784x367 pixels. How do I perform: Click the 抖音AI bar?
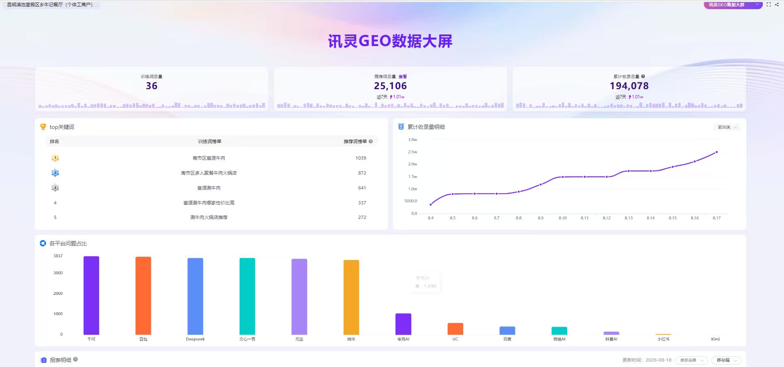612,333
